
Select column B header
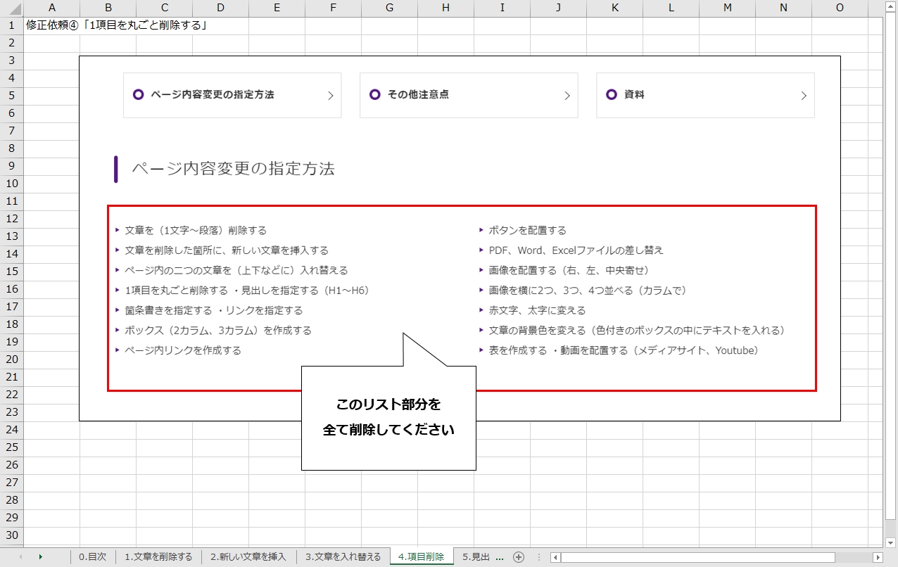[108, 8]
